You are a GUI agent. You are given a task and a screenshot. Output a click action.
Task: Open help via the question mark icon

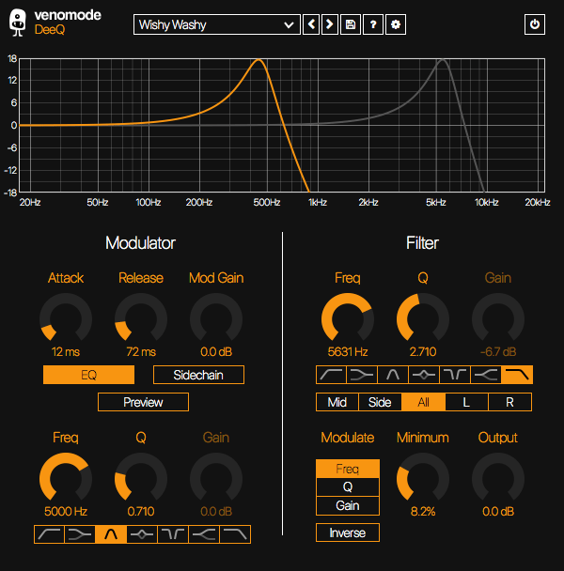pyautogui.click(x=373, y=24)
